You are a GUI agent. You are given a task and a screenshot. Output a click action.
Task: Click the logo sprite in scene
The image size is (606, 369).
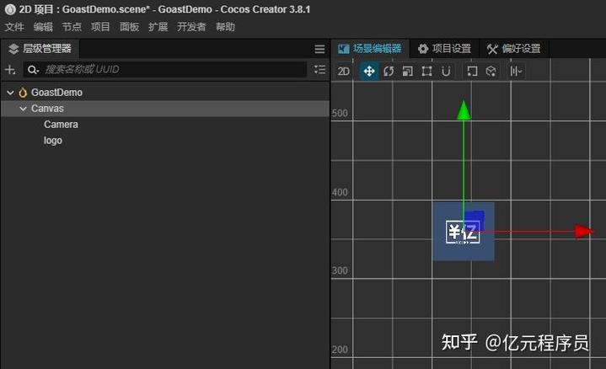[x=463, y=232]
